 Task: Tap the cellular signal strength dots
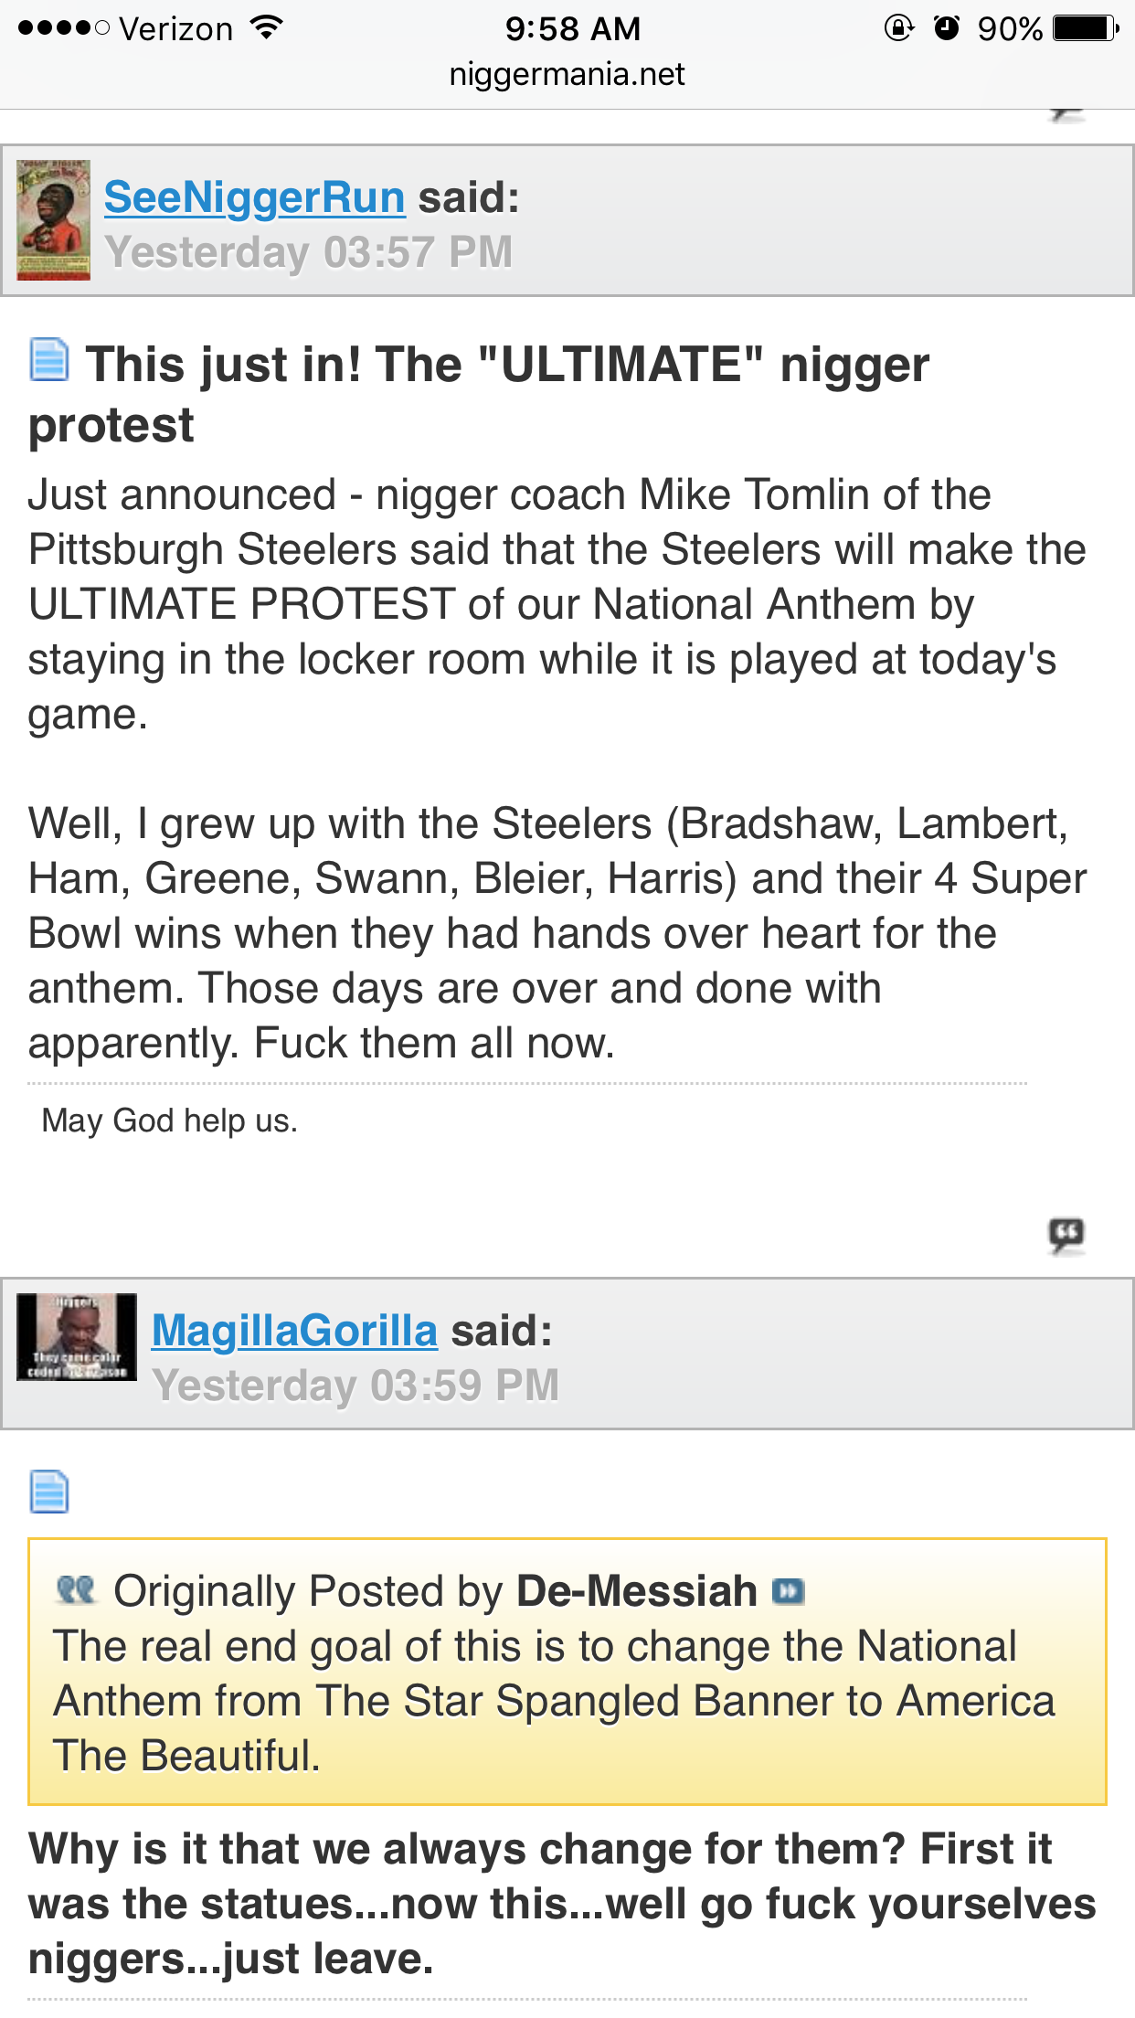[x=63, y=28]
